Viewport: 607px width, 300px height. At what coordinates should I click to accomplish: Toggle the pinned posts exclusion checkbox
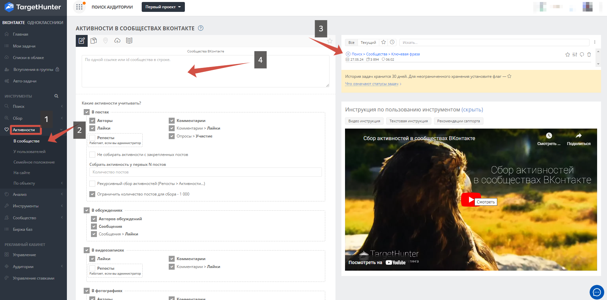pyautogui.click(x=93, y=155)
